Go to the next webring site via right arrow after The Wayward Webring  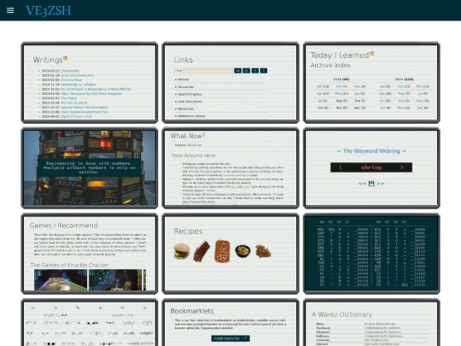[403, 151]
